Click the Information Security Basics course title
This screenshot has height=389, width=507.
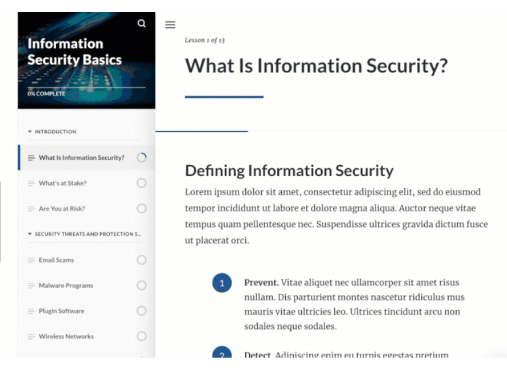coord(74,51)
